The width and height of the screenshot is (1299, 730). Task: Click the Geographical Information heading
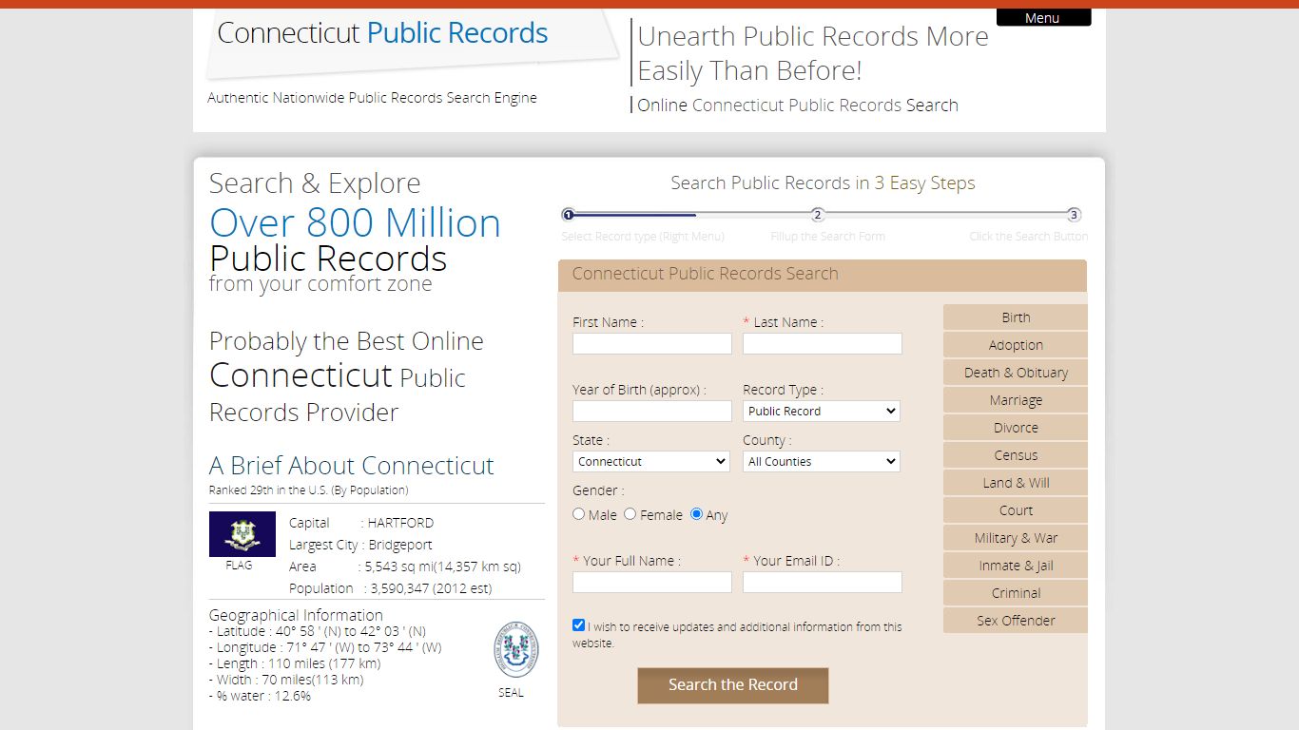tap(296, 615)
